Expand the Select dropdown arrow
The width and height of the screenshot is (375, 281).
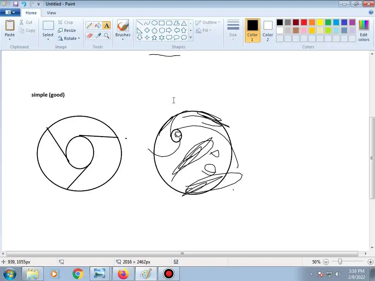click(x=48, y=40)
